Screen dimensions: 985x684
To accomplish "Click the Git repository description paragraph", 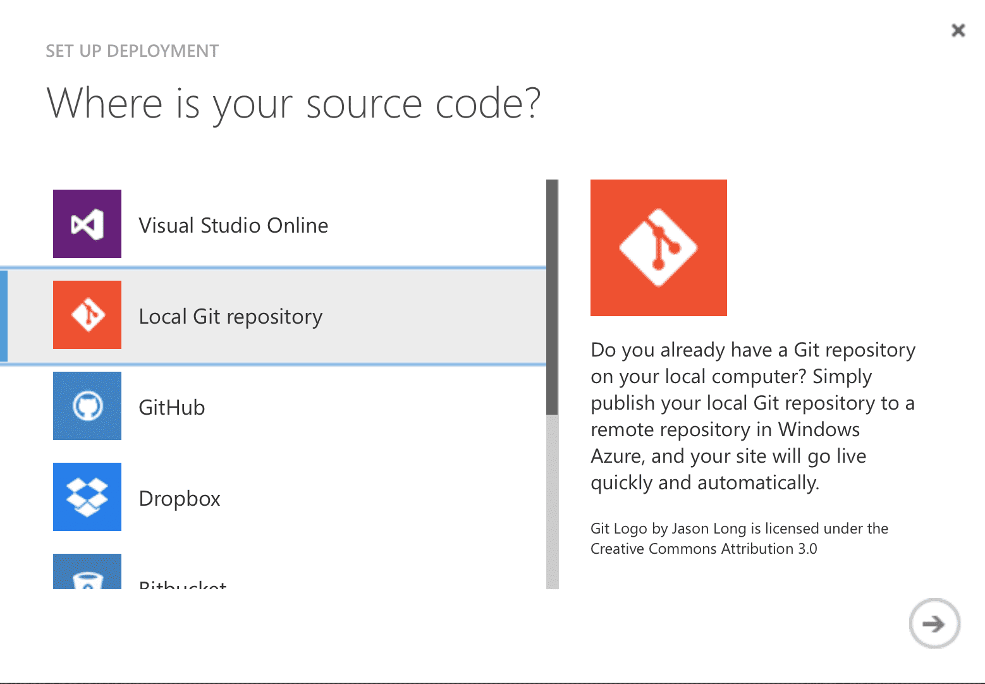I will tap(753, 416).
